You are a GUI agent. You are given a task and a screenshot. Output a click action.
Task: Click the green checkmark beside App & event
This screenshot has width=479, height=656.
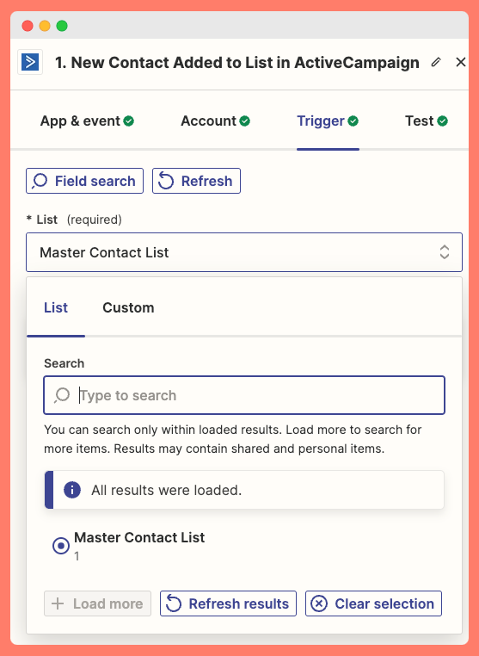(x=129, y=121)
